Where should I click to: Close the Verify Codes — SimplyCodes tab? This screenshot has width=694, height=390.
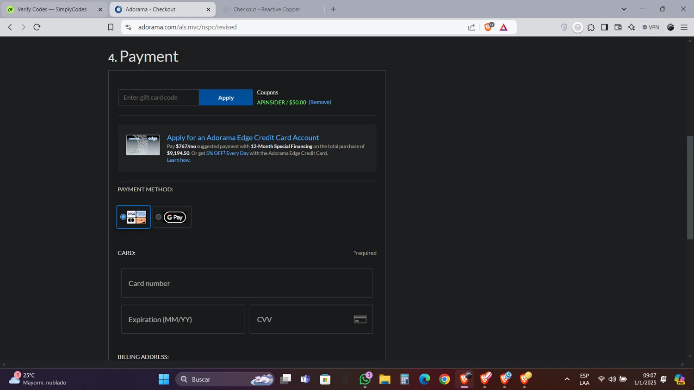click(x=100, y=9)
